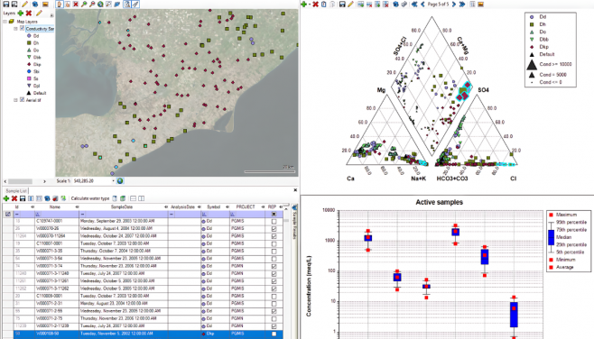Screen dimensions: 594x339
Task: Toggle the Conductivity Samples layer checkbox
Action: coord(22,28)
